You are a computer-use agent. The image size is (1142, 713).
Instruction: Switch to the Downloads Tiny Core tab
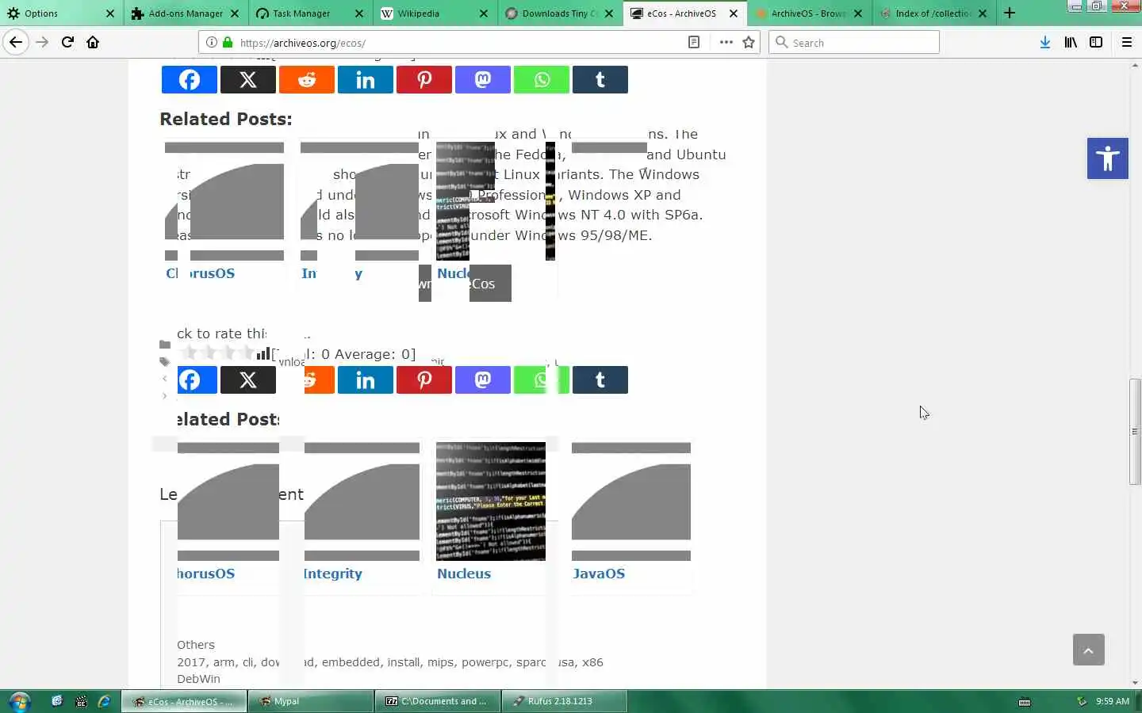(560, 13)
